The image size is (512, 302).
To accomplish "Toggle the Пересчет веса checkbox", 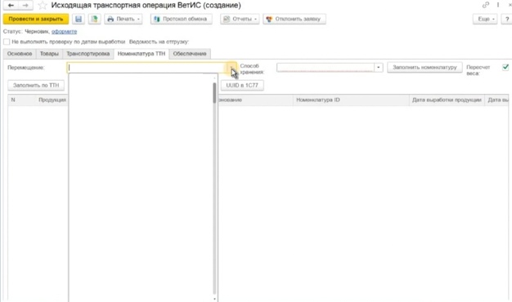I will (505, 67).
